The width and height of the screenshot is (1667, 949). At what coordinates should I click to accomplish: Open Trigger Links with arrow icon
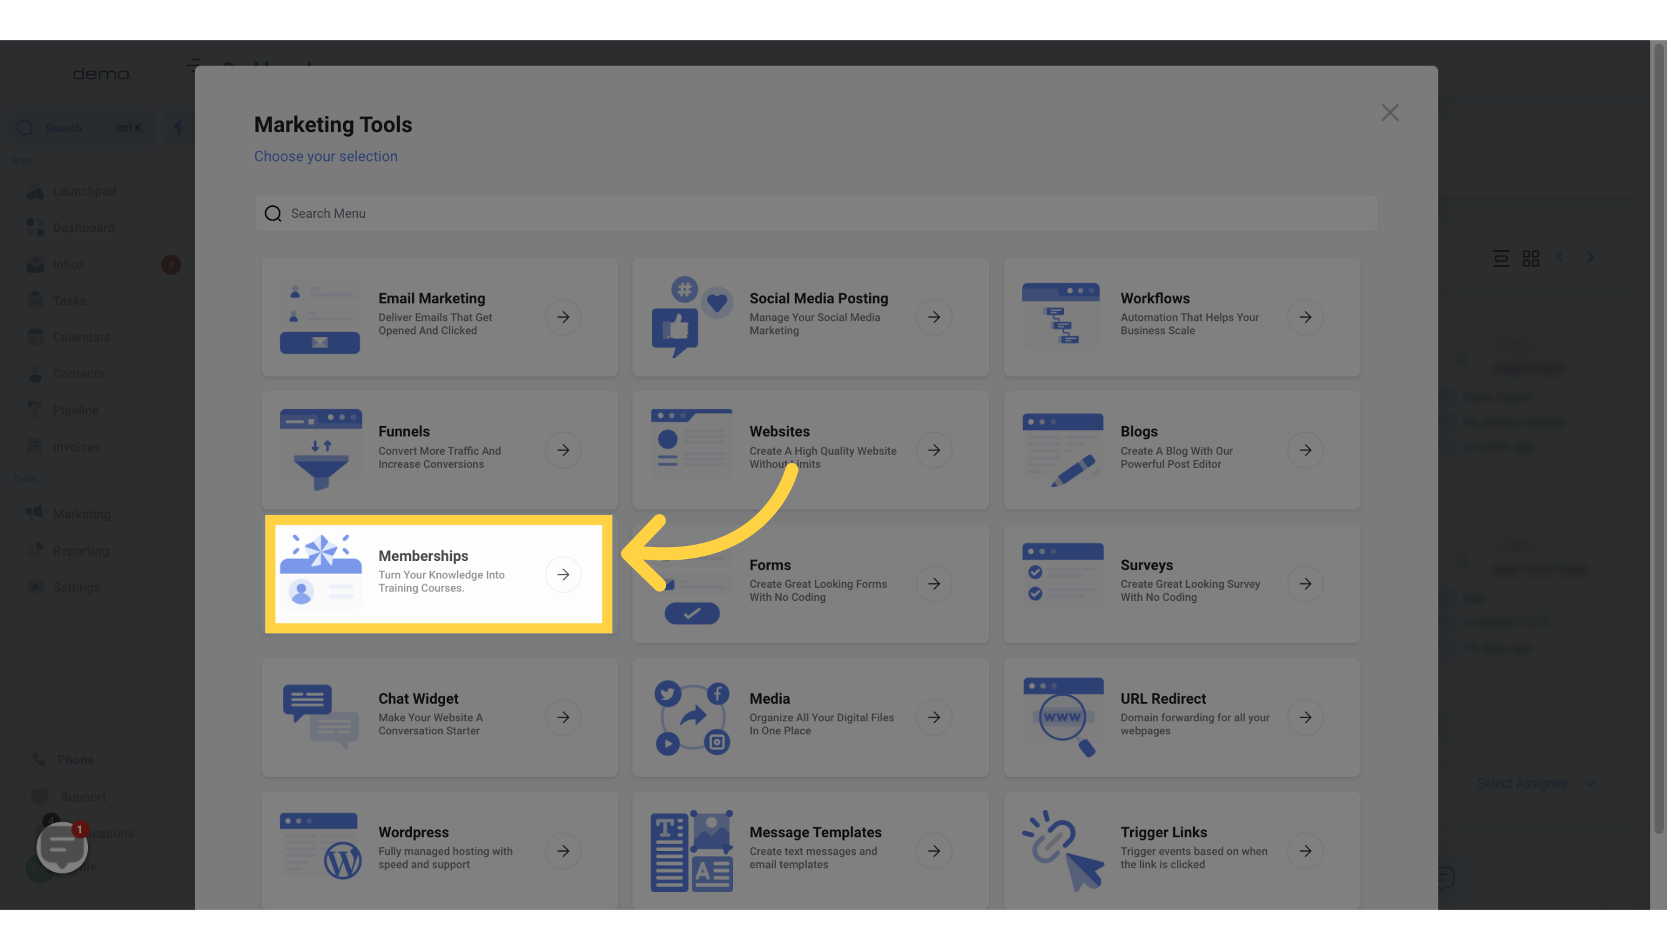(x=1305, y=850)
